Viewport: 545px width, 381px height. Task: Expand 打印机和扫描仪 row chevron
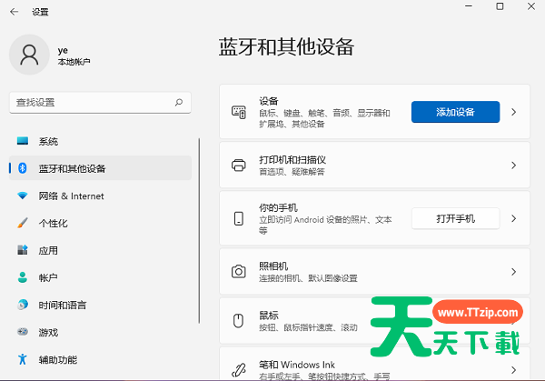click(513, 165)
